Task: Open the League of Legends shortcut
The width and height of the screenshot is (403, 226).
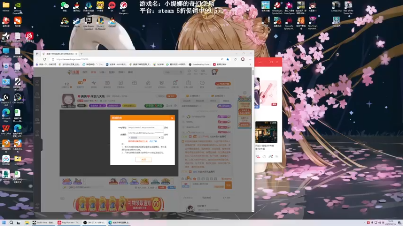Action: (x=100, y=21)
